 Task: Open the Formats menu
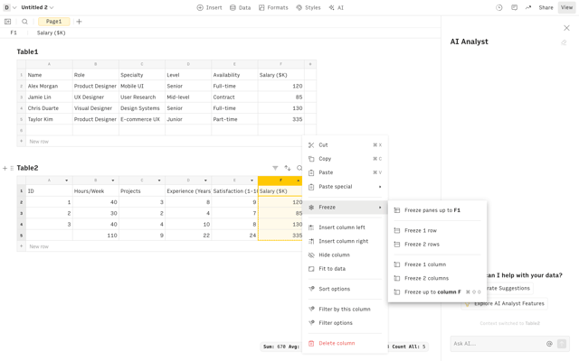coord(273,8)
